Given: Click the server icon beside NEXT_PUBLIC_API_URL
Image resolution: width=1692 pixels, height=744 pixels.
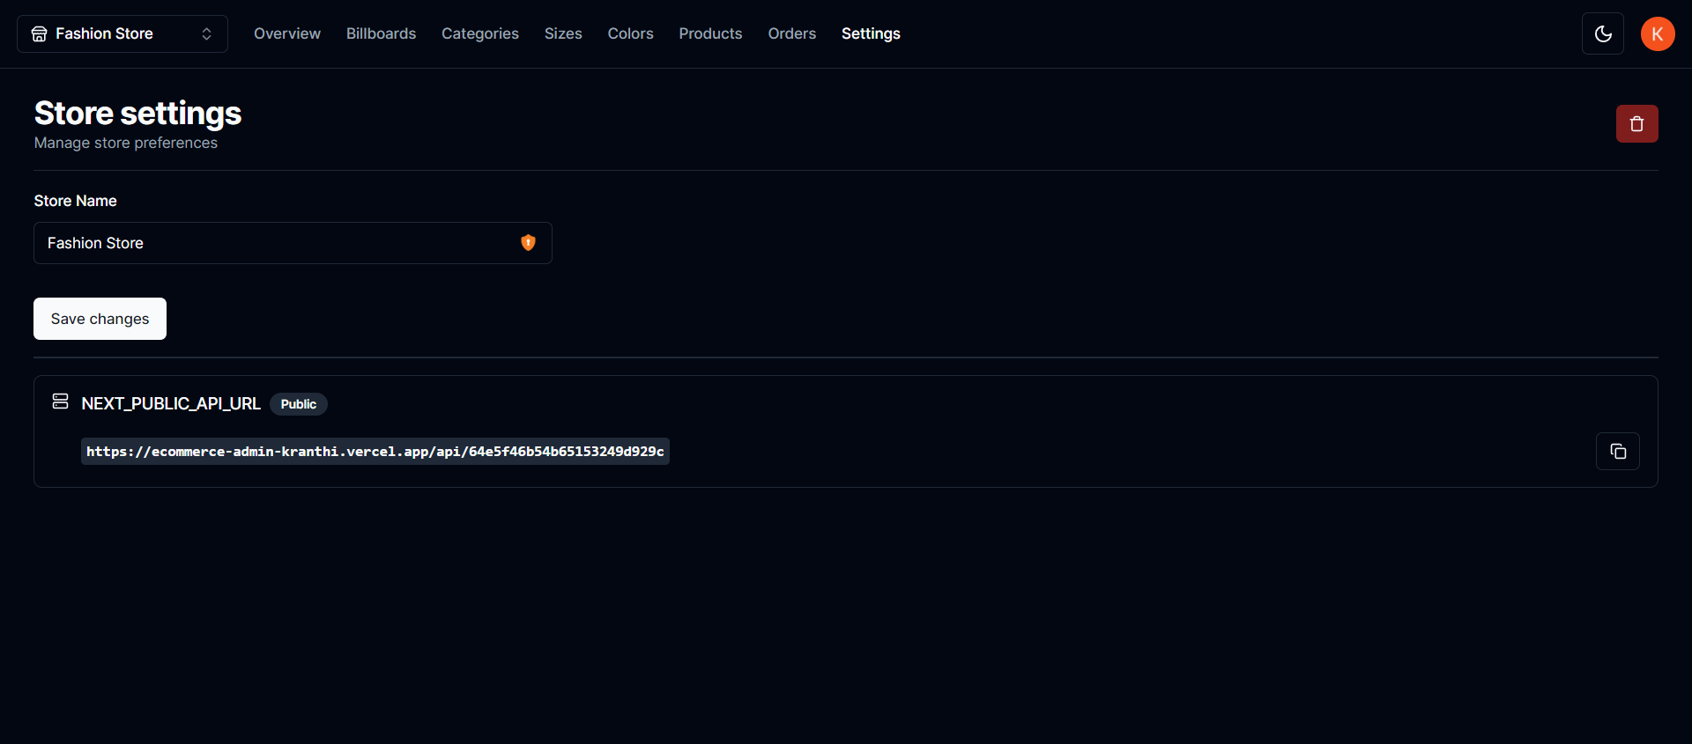Looking at the screenshot, I should pyautogui.click(x=60, y=401).
